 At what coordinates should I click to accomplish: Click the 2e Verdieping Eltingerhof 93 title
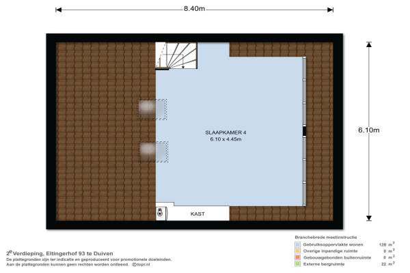[60, 253]
